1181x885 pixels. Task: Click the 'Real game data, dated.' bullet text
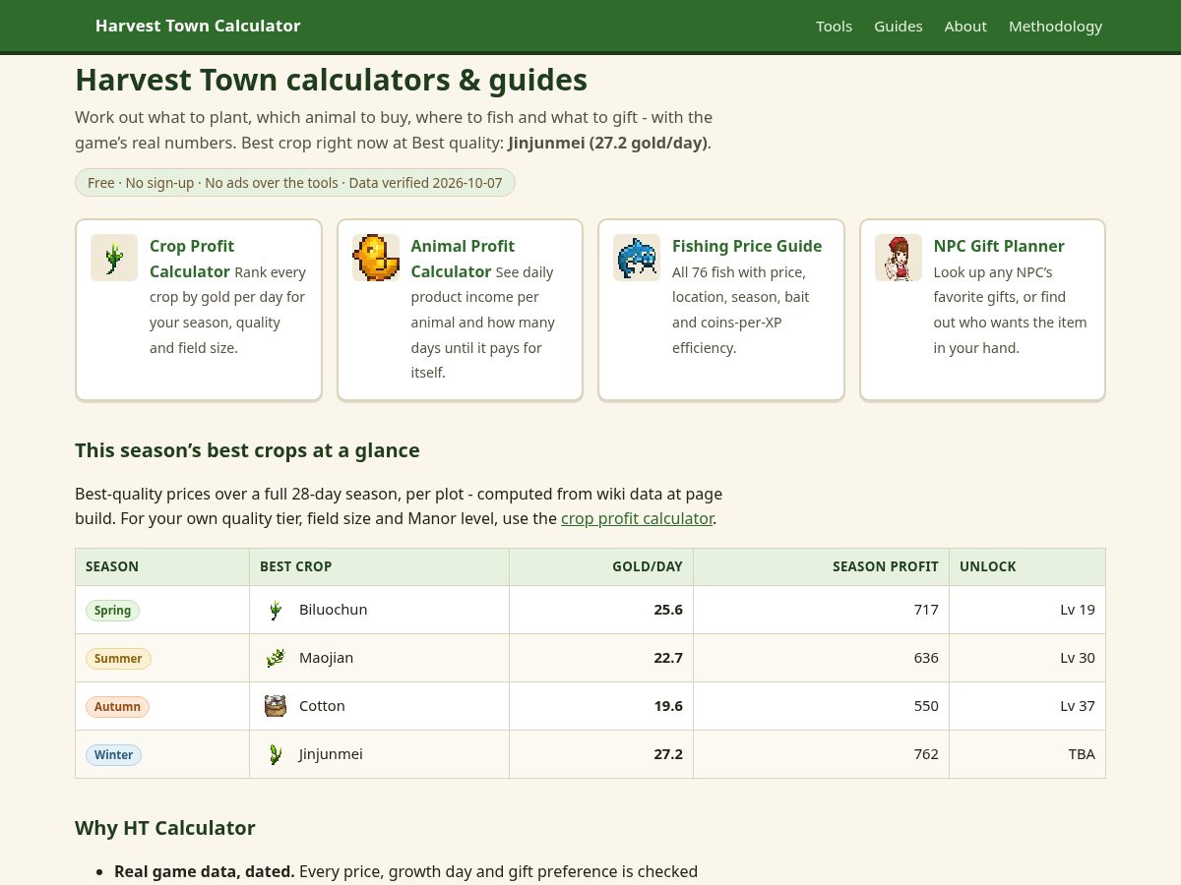[205, 871]
